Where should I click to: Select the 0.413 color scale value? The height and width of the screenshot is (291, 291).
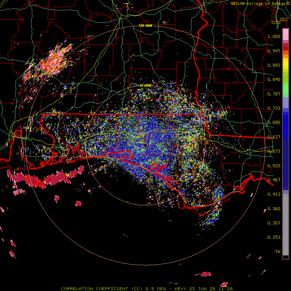(274, 194)
